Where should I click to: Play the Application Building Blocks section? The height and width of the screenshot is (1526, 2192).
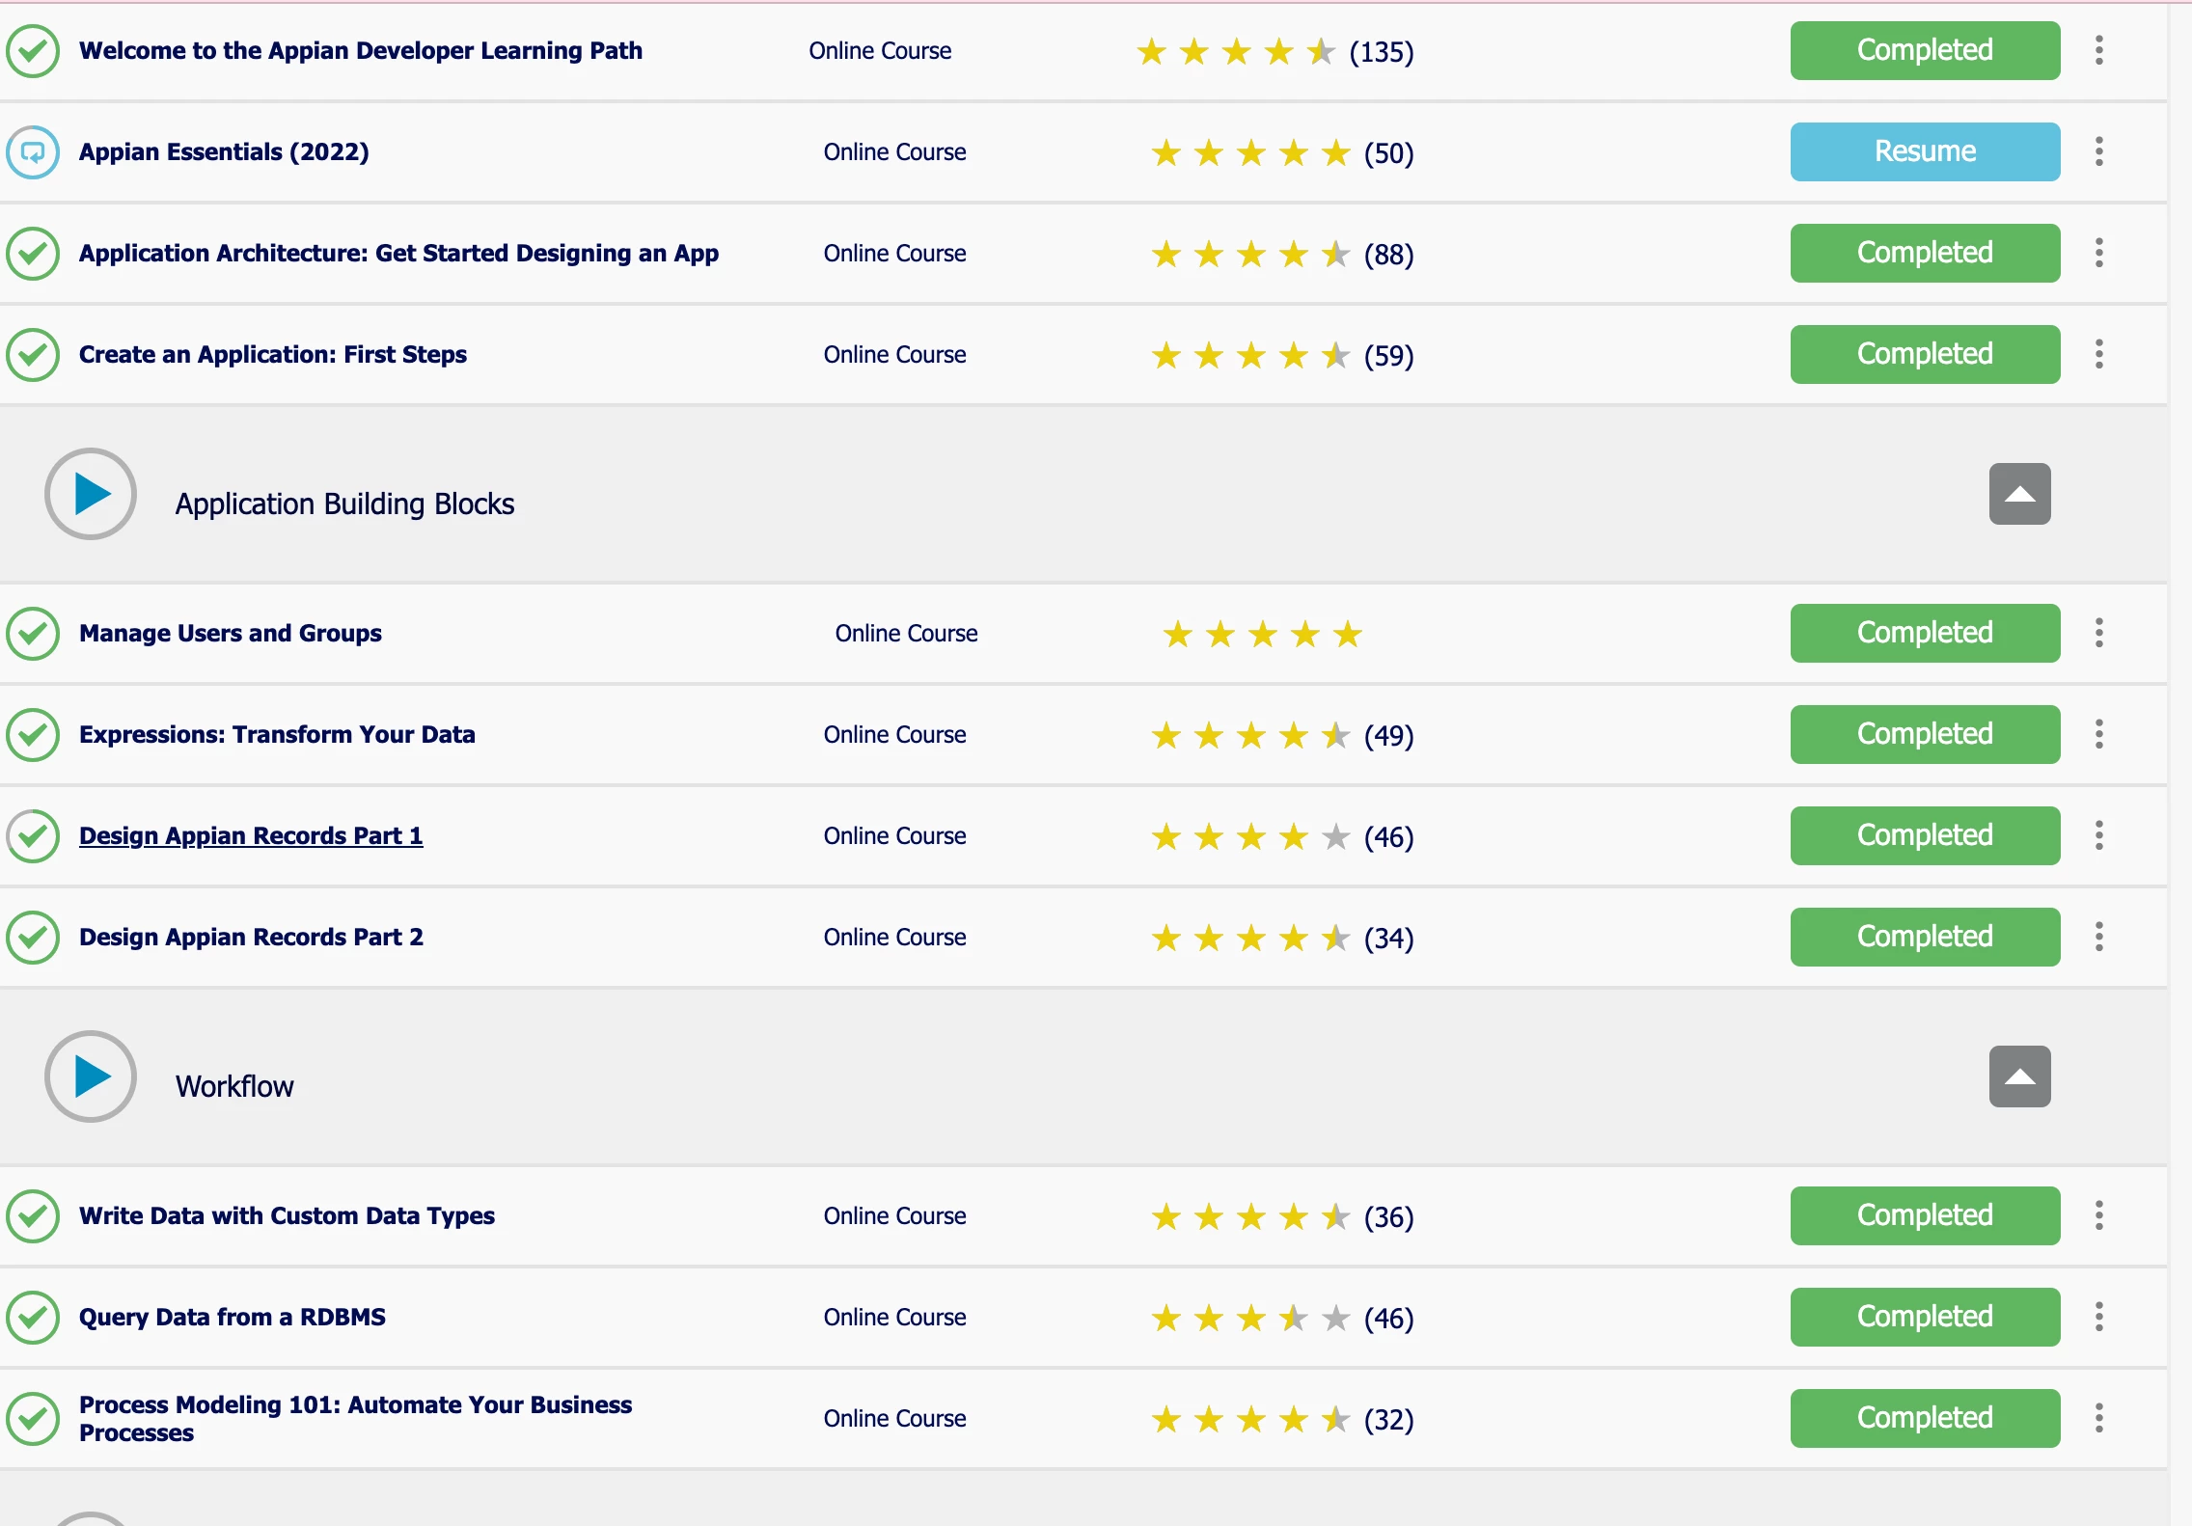(x=91, y=494)
